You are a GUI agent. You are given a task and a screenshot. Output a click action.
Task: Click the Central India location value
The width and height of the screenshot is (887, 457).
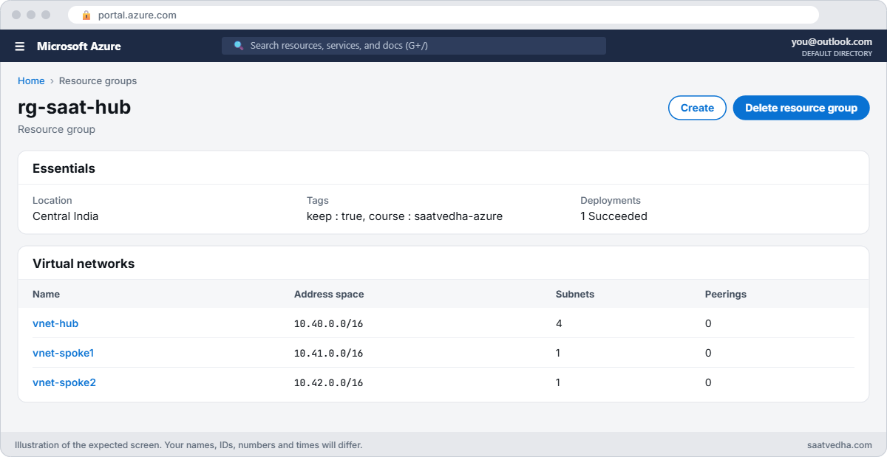[65, 216]
